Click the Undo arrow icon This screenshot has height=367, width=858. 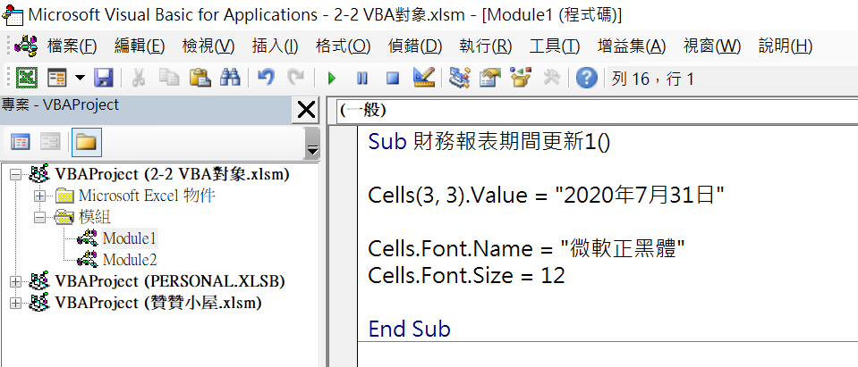[266, 78]
